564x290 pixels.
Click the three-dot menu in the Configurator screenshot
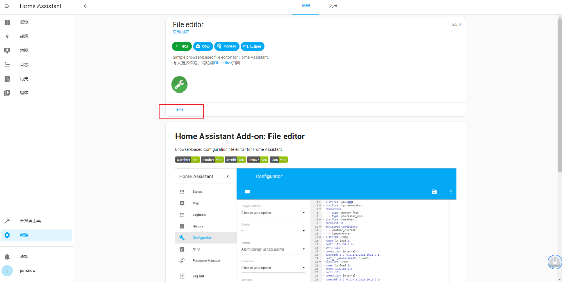pyautogui.click(x=451, y=192)
